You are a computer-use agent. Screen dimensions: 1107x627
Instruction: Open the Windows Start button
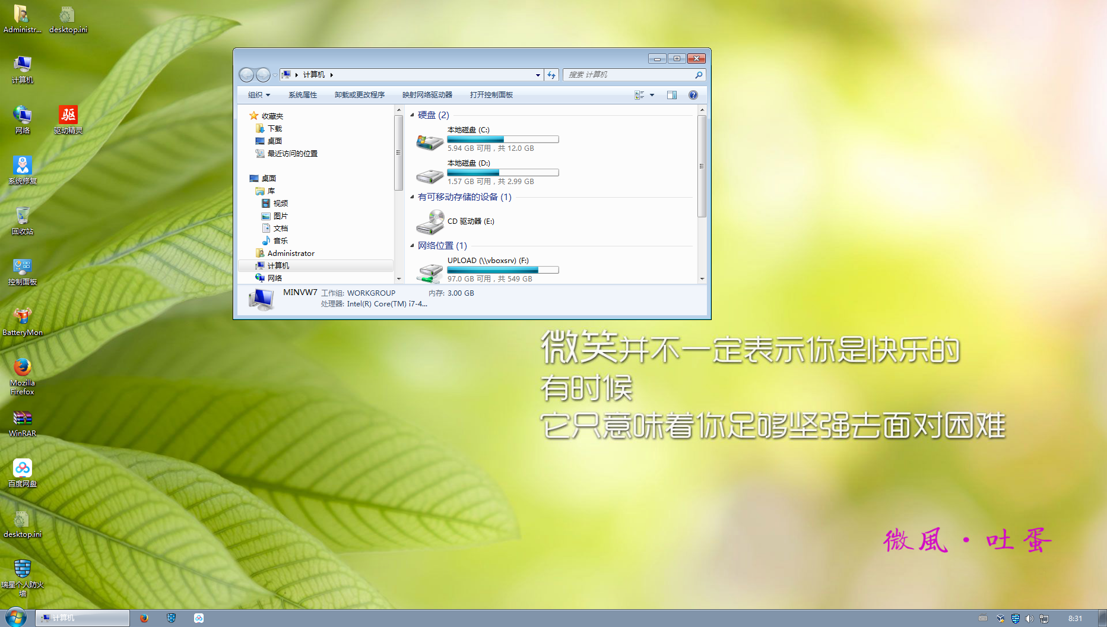coord(16,617)
